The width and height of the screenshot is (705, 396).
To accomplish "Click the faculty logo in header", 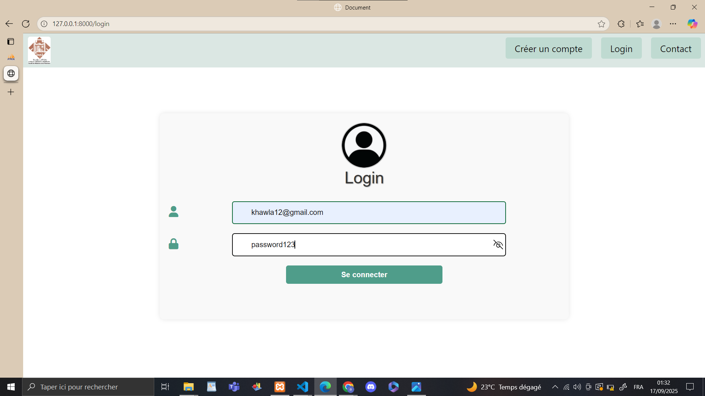I will point(39,50).
